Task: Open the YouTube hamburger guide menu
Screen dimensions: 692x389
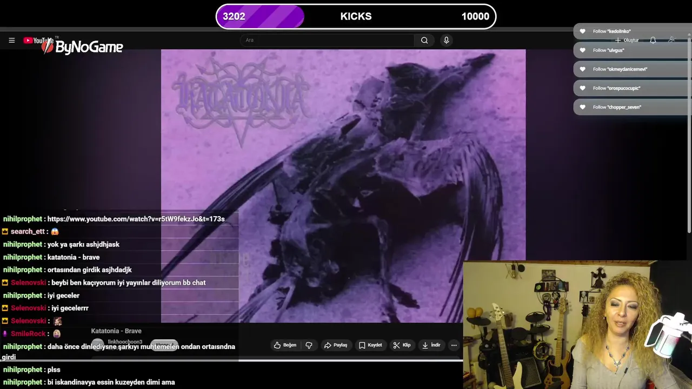Action: [11, 40]
